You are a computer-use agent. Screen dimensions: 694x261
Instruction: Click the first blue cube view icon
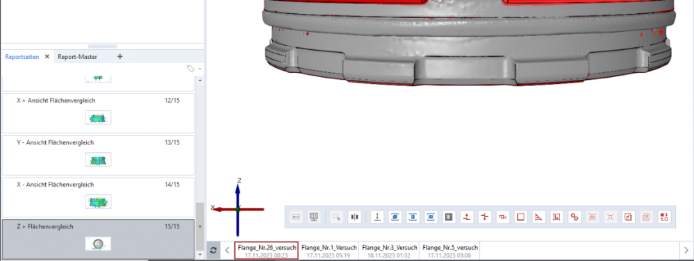pos(395,217)
